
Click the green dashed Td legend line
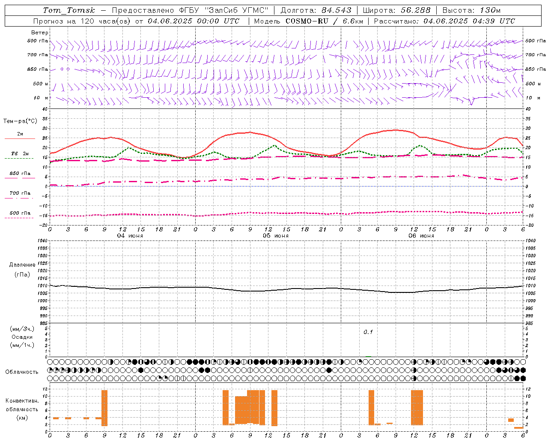pyautogui.click(x=19, y=158)
